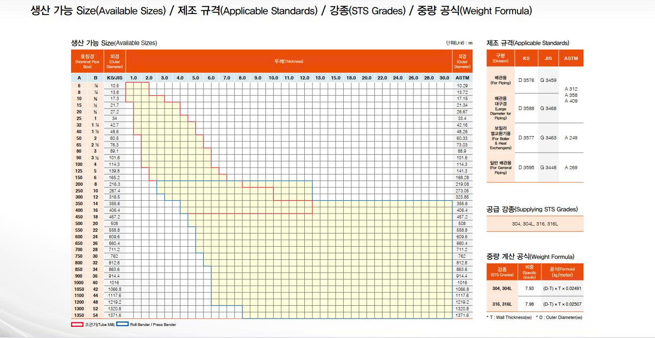Select the 30.0 thickness column header
This screenshot has height=338, width=655.
pos(444,78)
